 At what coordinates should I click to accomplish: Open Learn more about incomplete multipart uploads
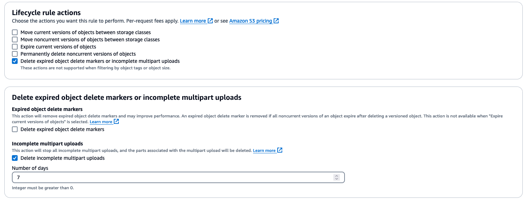264,150
